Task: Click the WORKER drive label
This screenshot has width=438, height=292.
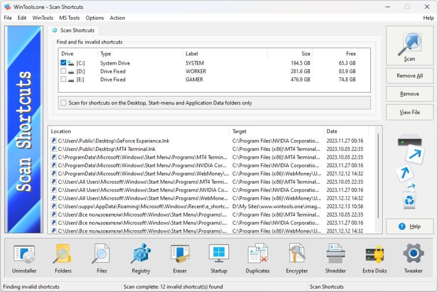Action: click(196, 71)
